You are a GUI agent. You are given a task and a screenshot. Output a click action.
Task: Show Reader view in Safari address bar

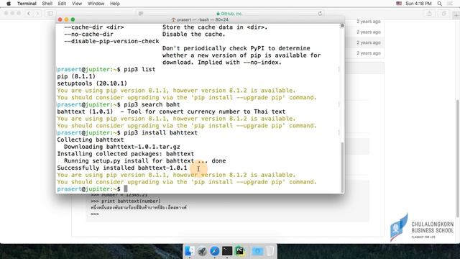(141, 14)
